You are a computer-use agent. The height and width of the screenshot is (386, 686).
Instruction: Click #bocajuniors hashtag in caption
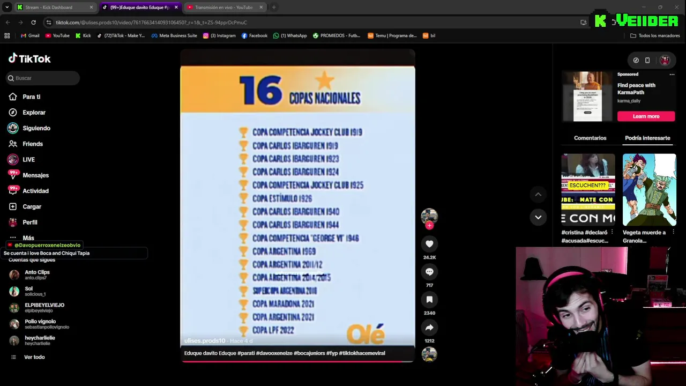[309, 353]
